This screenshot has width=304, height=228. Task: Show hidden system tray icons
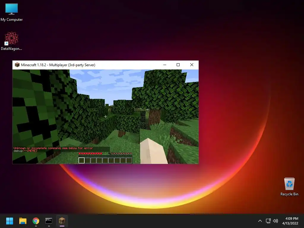(260, 221)
